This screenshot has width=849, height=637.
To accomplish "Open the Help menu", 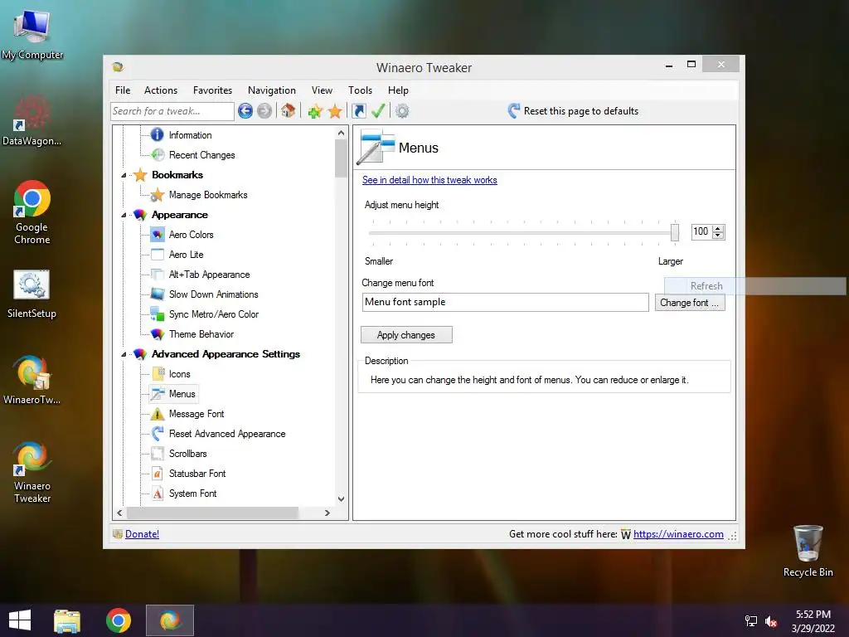I will coord(398,90).
